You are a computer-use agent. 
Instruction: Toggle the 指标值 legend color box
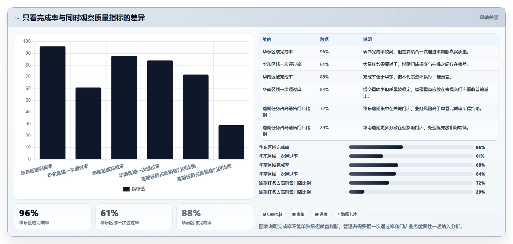[126, 189]
